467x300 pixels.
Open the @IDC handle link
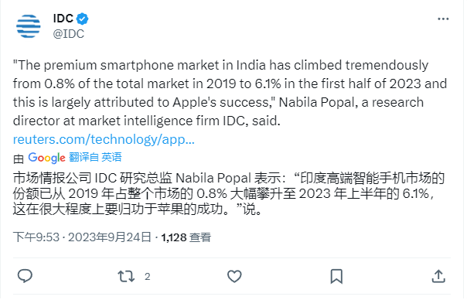[x=69, y=34]
